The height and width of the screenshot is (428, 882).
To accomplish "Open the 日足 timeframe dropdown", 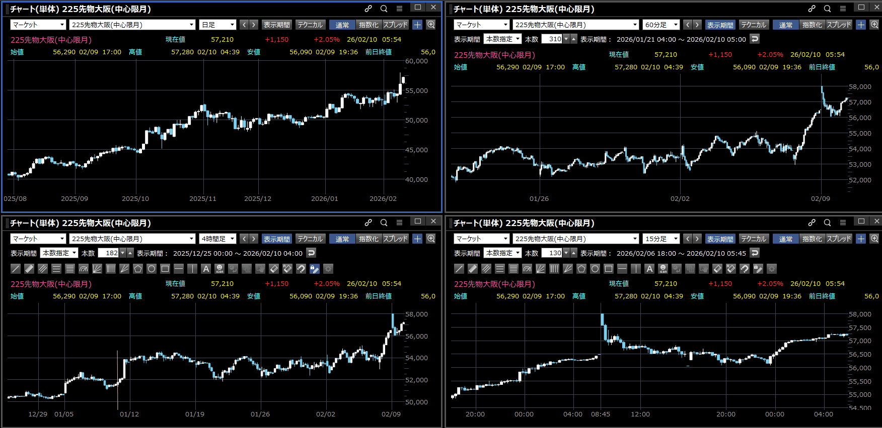I will pyautogui.click(x=218, y=25).
